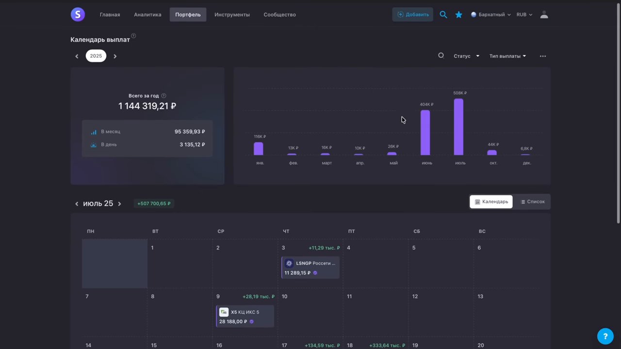Click the calendar search circle icon
This screenshot has width=621, height=349.
pyautogui.click(x=441, y=56)
